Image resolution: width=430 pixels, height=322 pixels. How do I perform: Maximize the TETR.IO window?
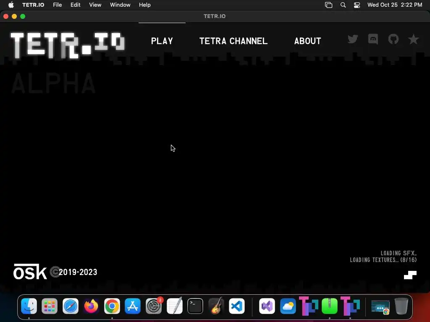23,16
